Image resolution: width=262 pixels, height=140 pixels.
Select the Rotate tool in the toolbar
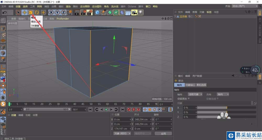click(37, 12)
